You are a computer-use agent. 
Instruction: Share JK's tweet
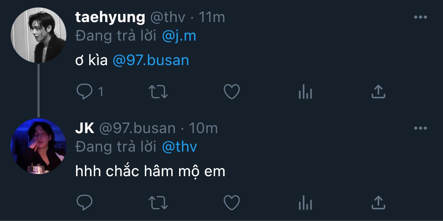click(x=378, y=202)
